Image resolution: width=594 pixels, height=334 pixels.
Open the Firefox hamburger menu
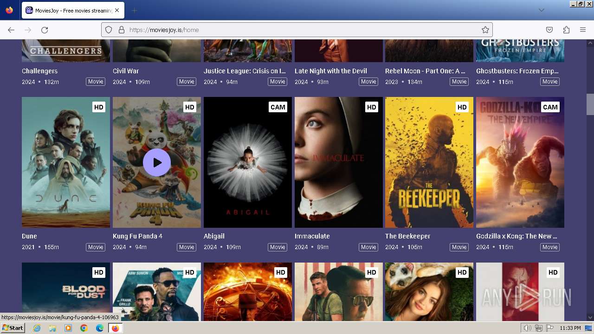(x=583, y=30)
